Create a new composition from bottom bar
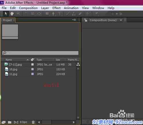Screen dimensions: 143x125 click(x=16, y=122)
